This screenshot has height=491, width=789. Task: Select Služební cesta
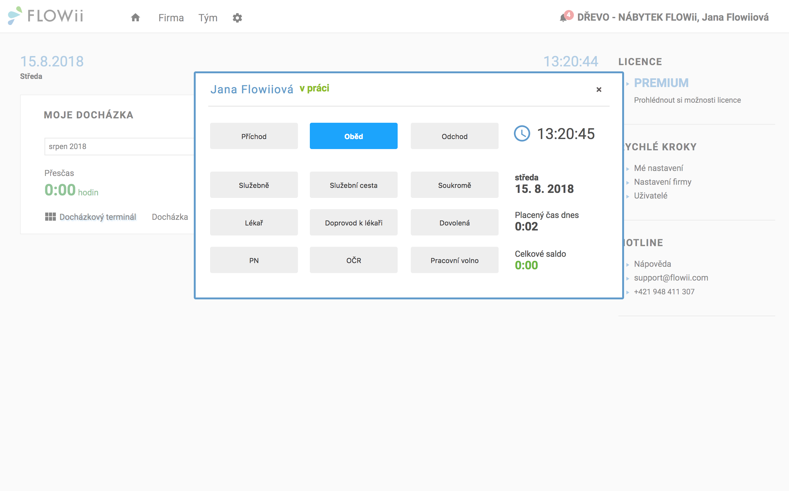click(353, 185)
